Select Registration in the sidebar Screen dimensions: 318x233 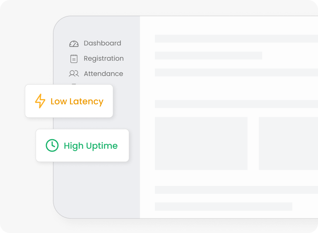pos(104,59)
